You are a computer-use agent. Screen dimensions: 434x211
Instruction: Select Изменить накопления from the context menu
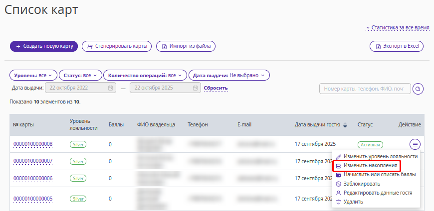pyautogui.click(x=370, y=165)
